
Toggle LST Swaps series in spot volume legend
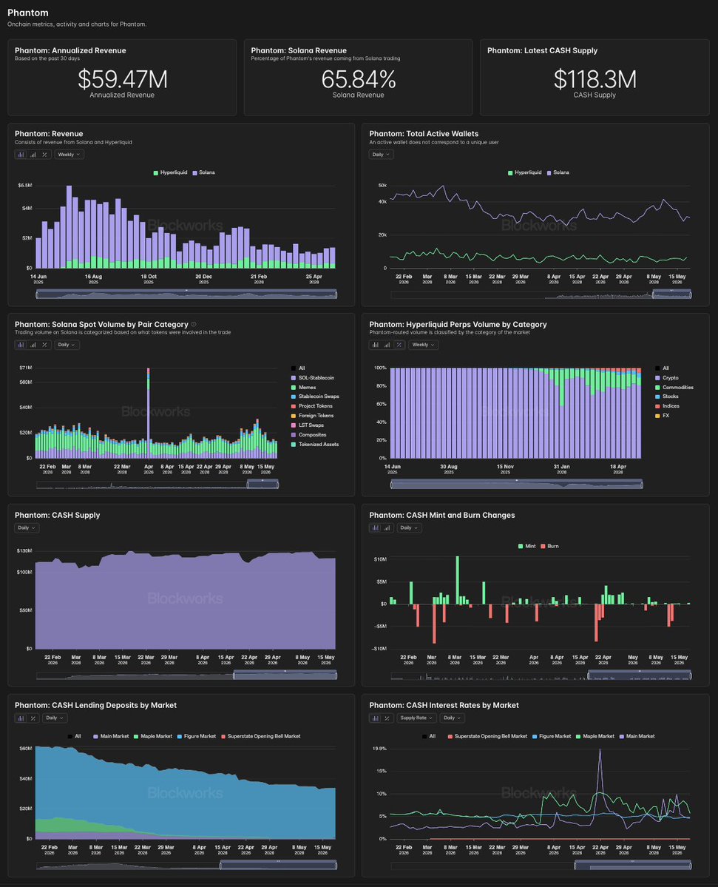click(x=308, y=425)
